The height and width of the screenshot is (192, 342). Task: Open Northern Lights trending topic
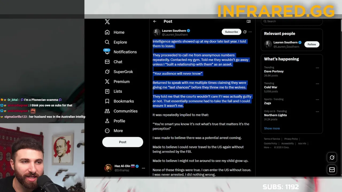click(x=275, y=115)
